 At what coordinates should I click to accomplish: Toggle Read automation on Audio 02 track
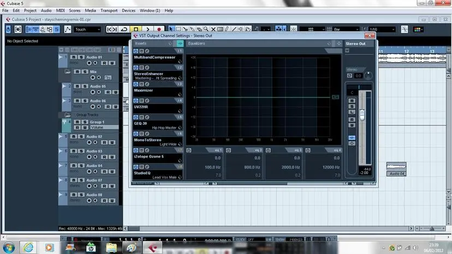(104, 142)
